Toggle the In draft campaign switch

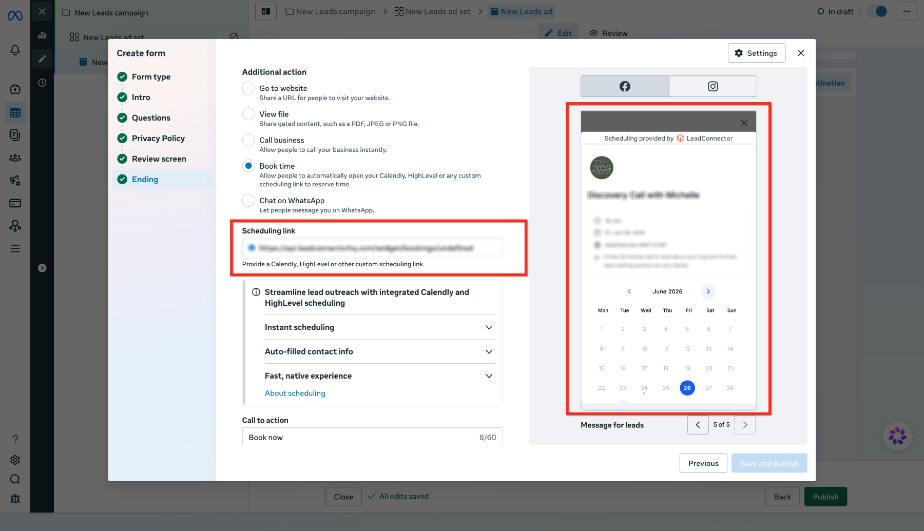tap(877, 11)
